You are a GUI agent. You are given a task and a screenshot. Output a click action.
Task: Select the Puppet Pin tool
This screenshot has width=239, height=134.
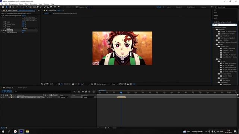click(59, 7)
